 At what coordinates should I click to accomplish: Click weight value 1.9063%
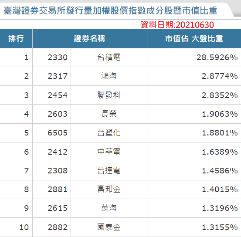(220, 114)
